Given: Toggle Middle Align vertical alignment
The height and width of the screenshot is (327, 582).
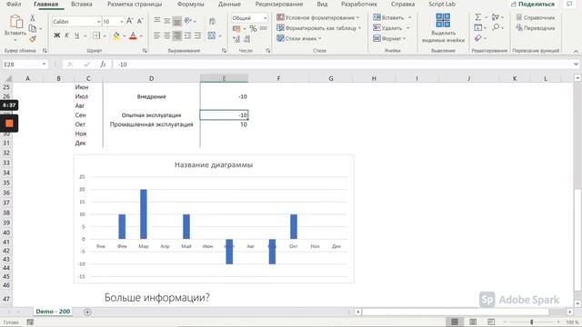Looking at the screenshot, I should [167, 21].
